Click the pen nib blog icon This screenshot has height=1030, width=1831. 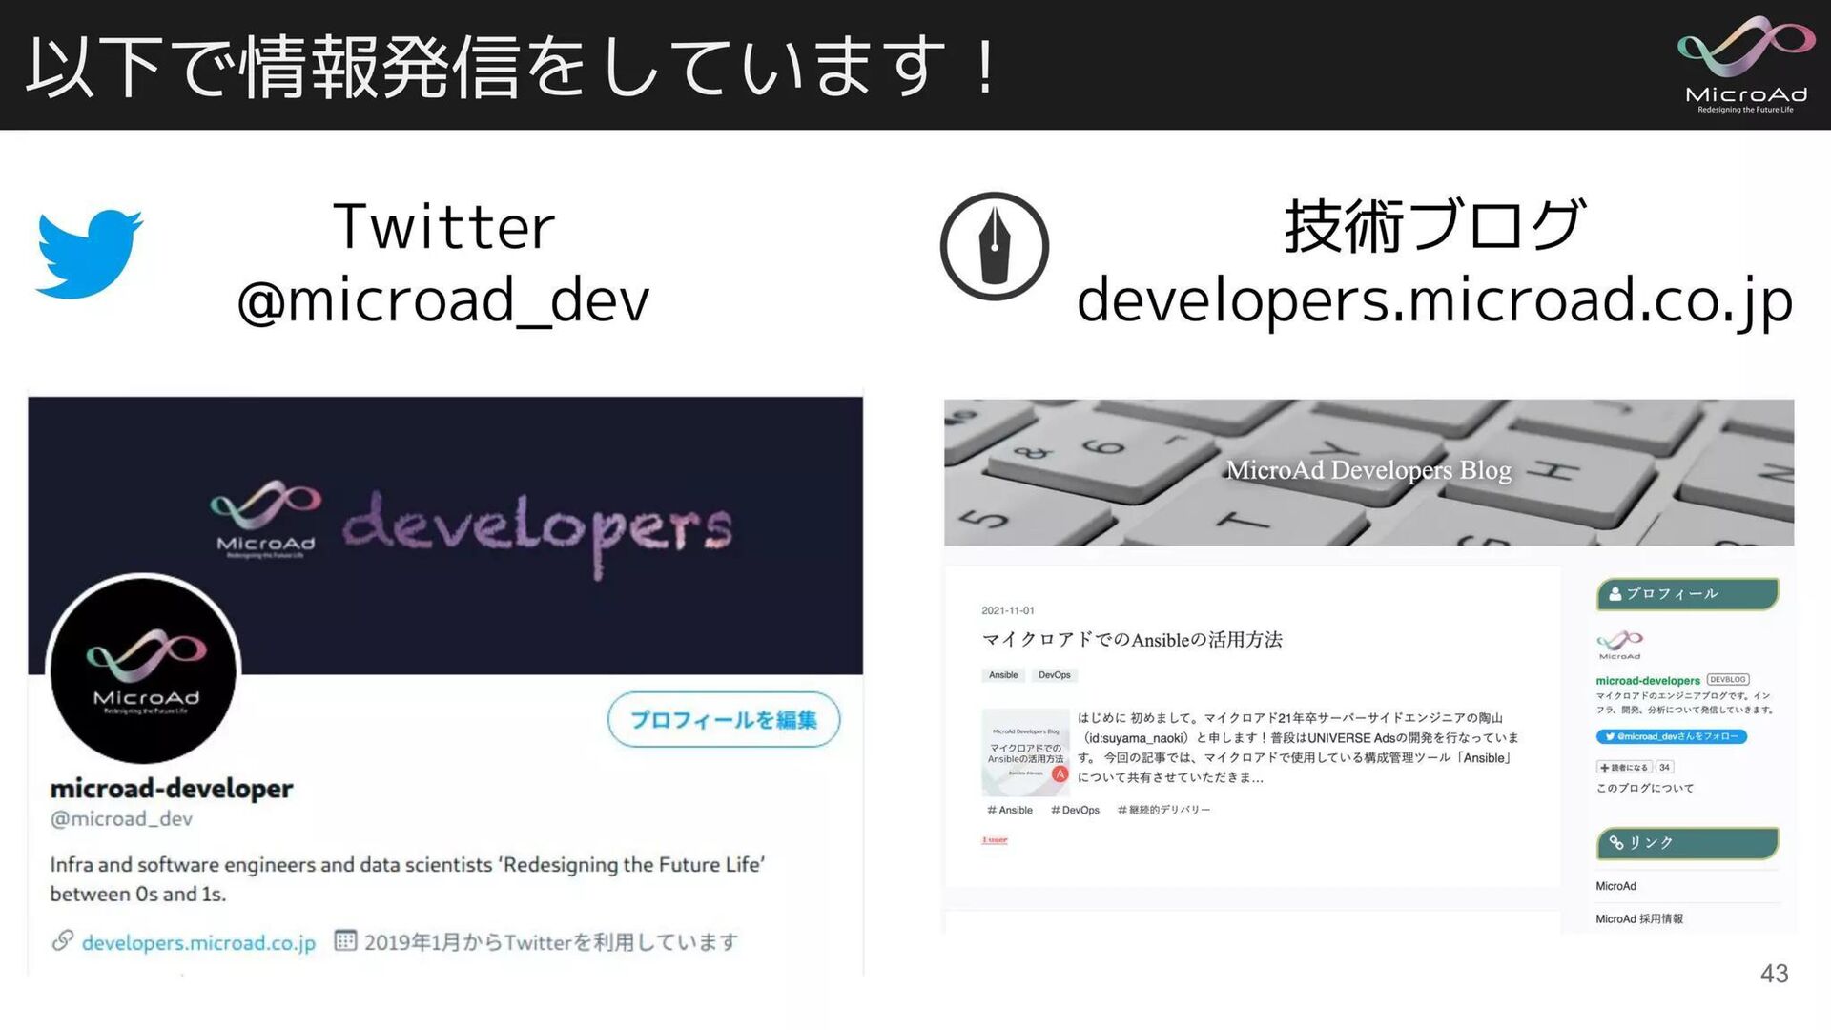pyautogui.click(x=994, y=246)
